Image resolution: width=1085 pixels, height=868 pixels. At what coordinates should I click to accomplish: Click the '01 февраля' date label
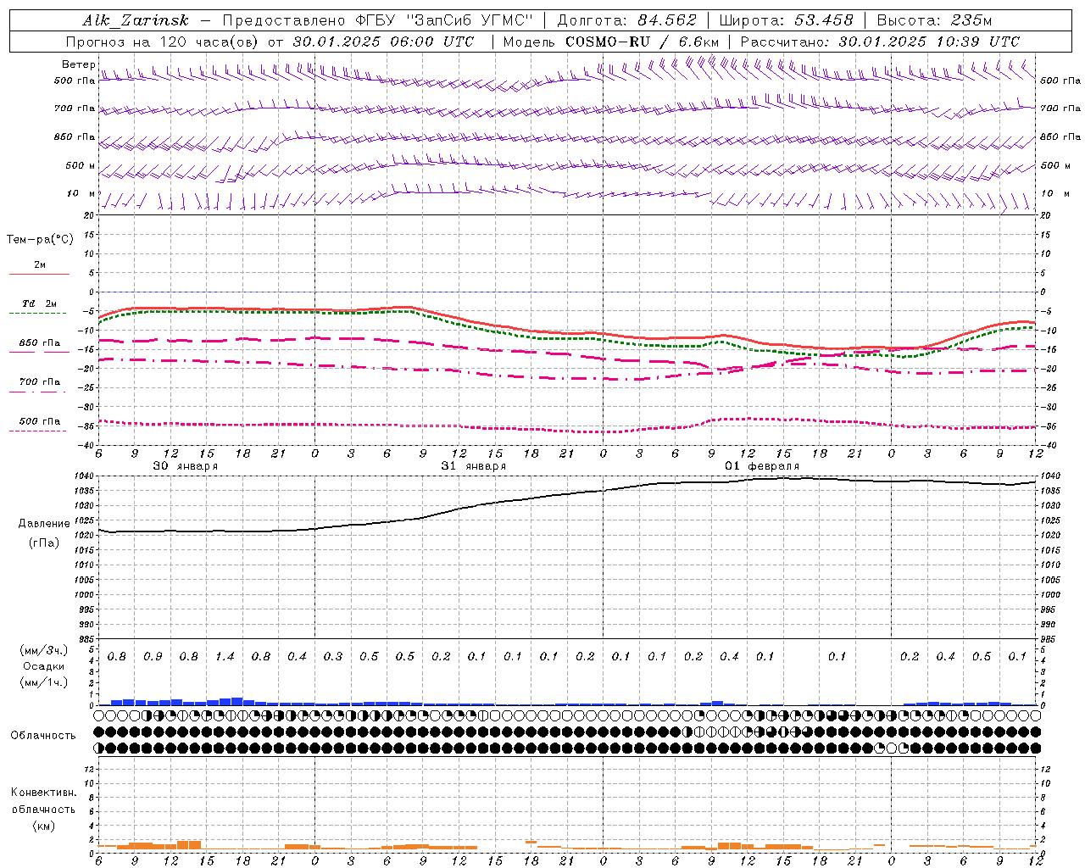pos(762,466)
